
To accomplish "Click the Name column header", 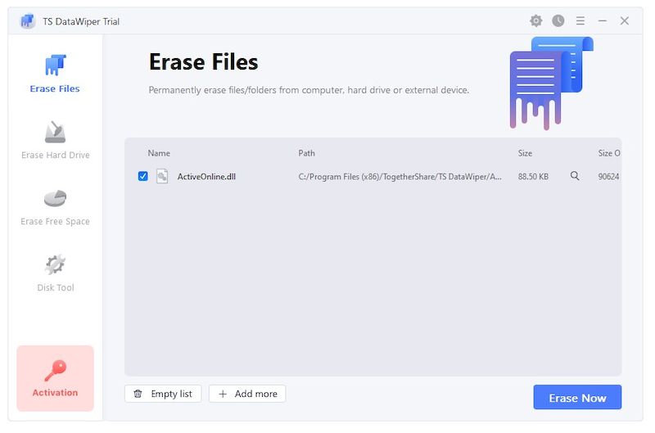I will pos(159,153).
